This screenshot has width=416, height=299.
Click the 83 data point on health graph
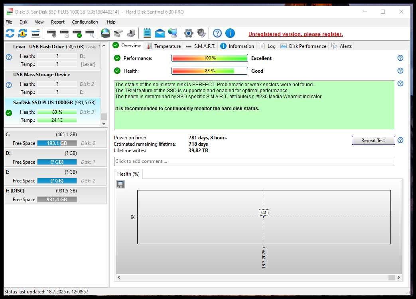264,217
